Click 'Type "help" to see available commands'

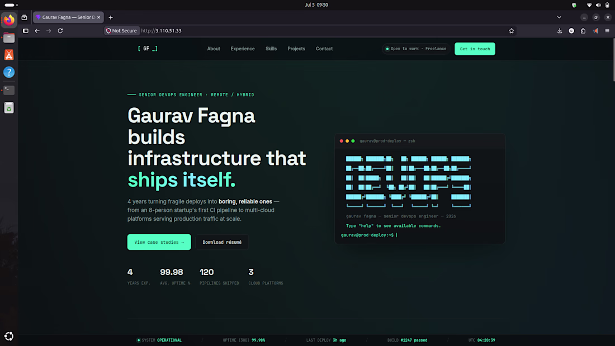[x=393, y=226]
